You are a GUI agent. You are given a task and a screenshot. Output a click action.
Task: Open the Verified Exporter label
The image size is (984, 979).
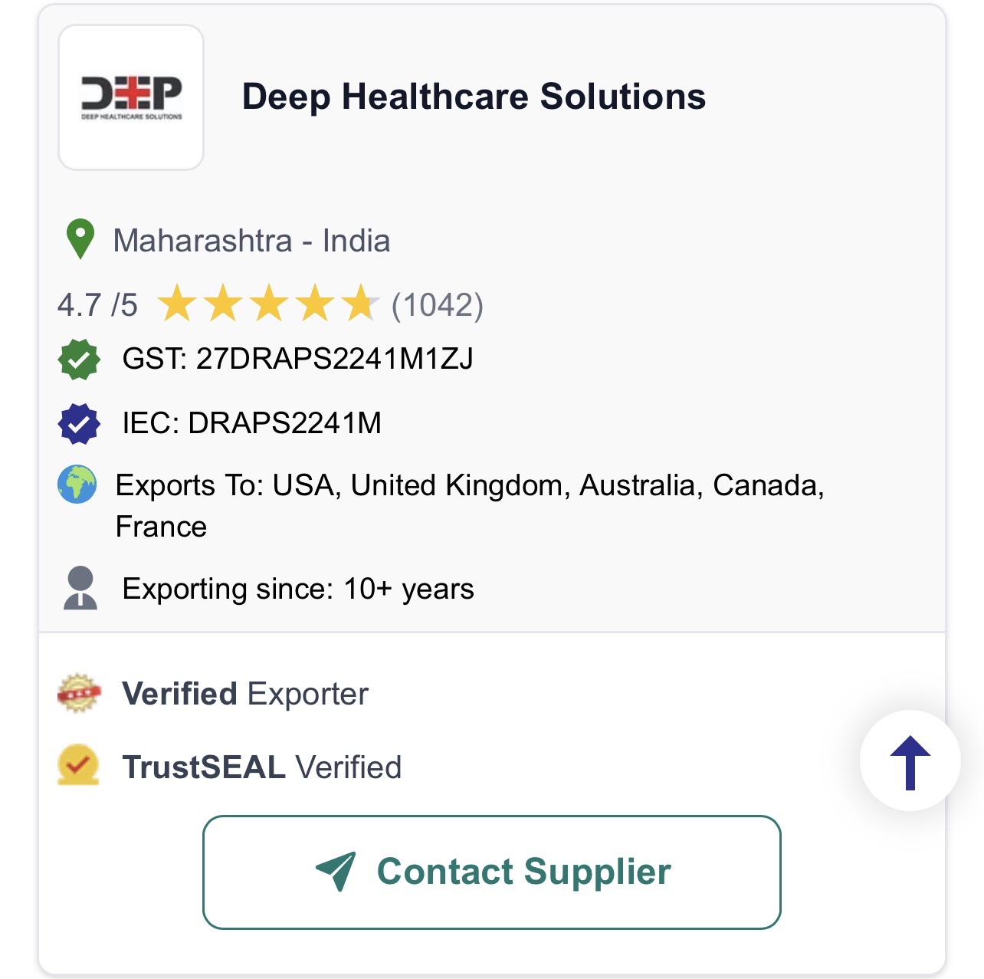pos(245,694)
